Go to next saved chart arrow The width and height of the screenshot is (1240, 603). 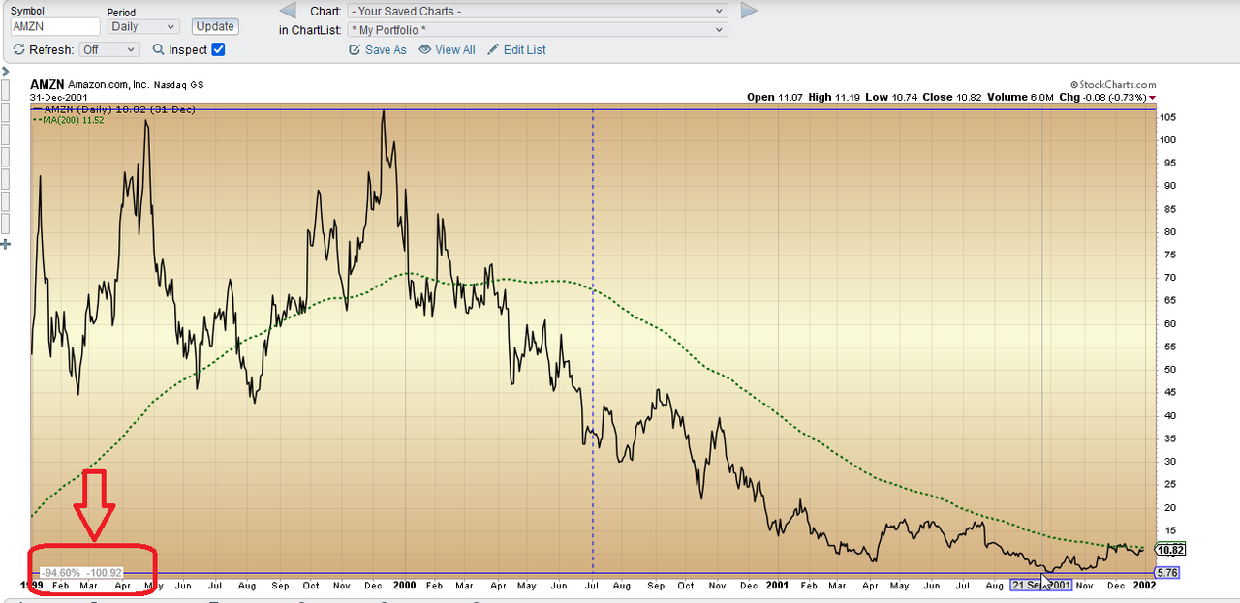coord(749,11)
